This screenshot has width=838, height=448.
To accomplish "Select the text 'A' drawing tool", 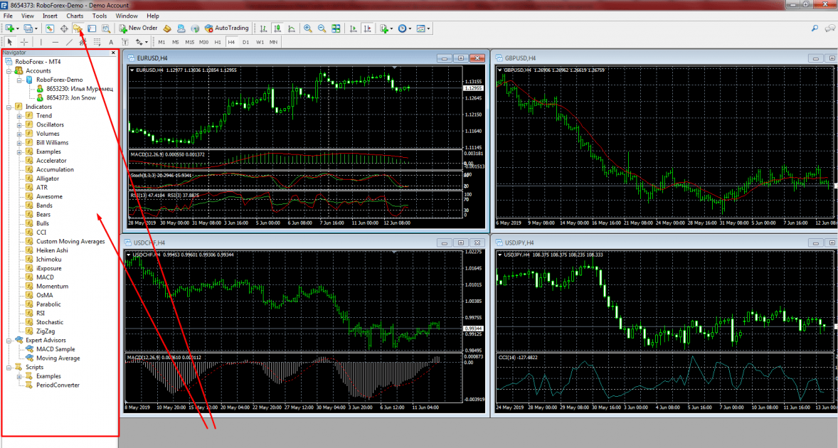I will (x=111, y=42).
